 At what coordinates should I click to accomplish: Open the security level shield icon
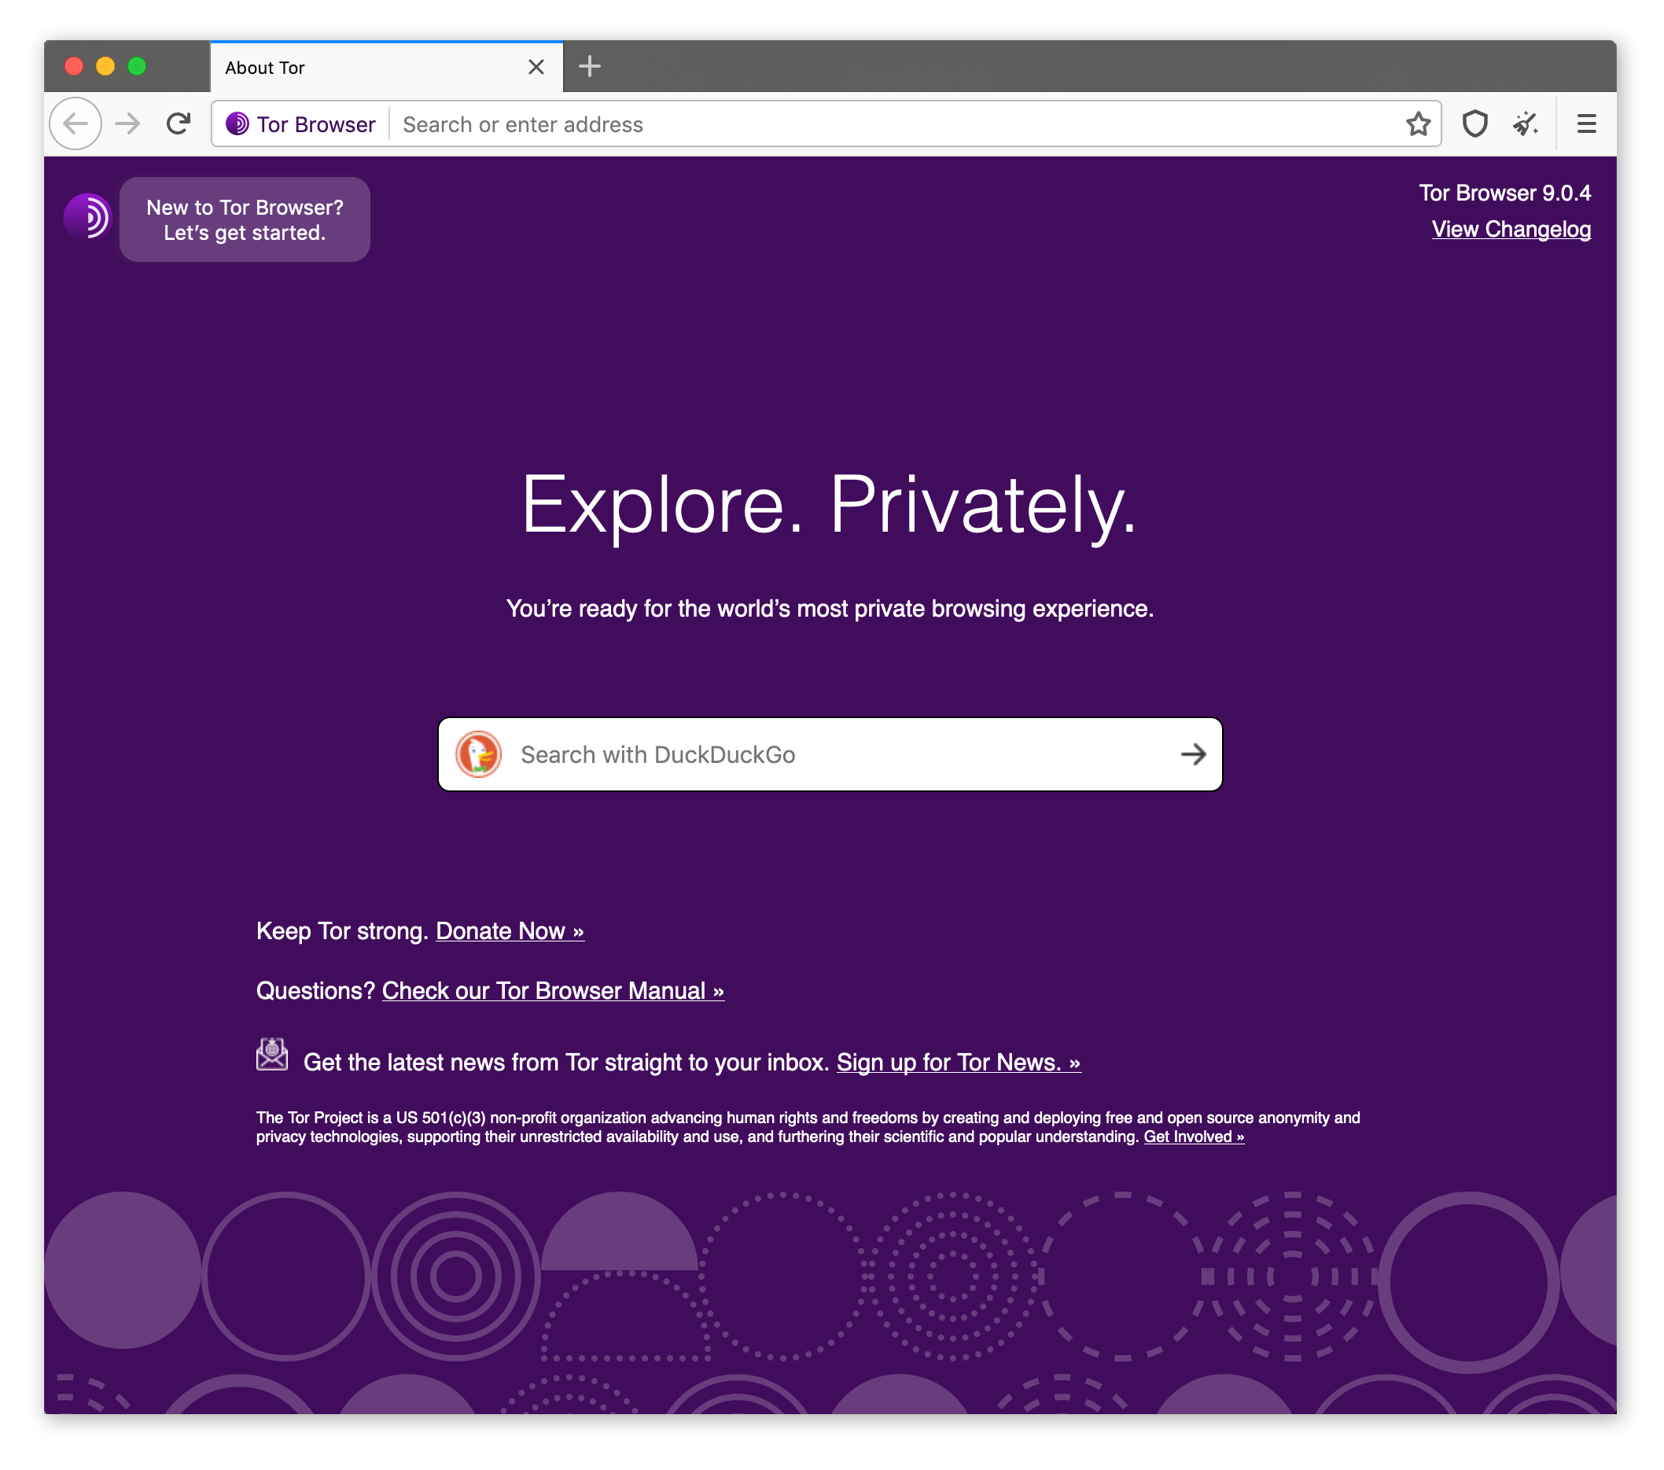[x=1474, y=123]
